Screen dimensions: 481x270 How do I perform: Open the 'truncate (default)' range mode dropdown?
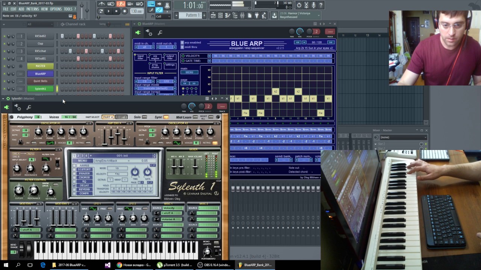point(155,88)
